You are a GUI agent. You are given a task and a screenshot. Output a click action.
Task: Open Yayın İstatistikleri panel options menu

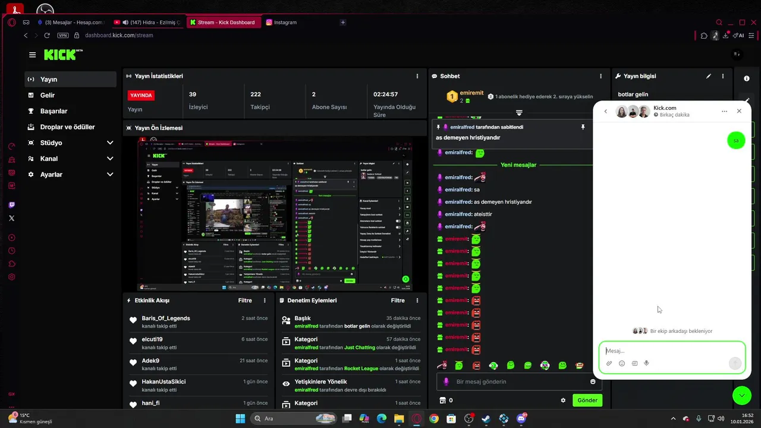click(x=417, y=76)
